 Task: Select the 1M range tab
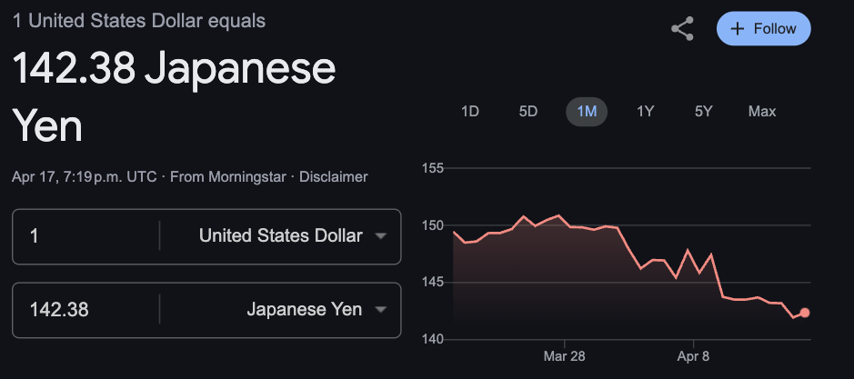(x=587, y=112)
